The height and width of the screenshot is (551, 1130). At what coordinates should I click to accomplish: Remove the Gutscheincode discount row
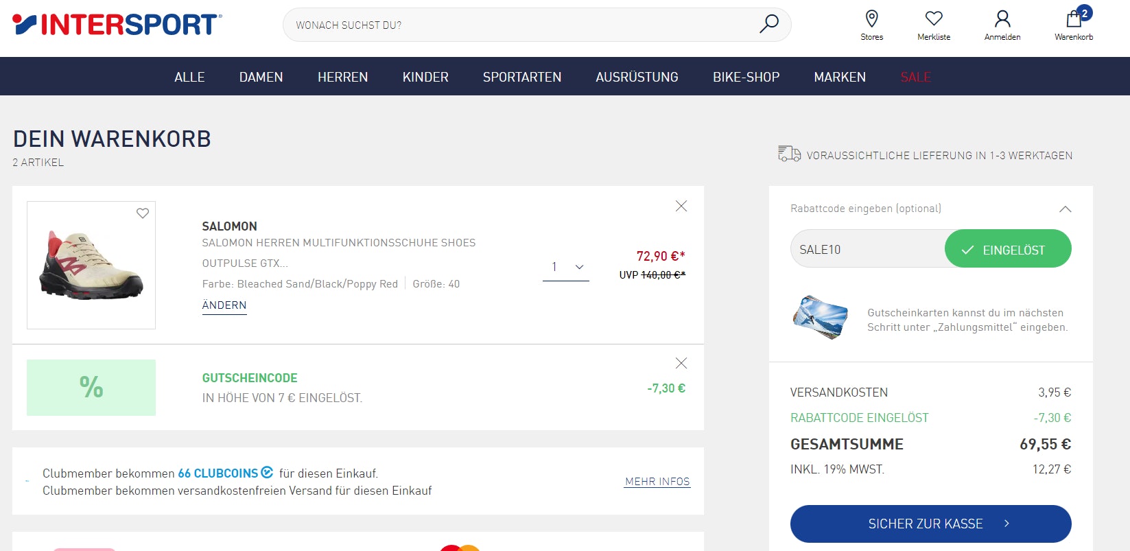(681, 363)
